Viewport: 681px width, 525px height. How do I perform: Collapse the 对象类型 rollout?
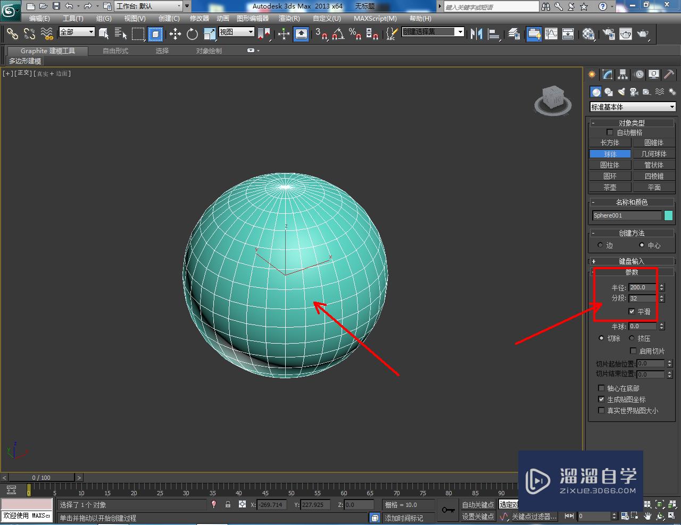click(x=632, y=123)
